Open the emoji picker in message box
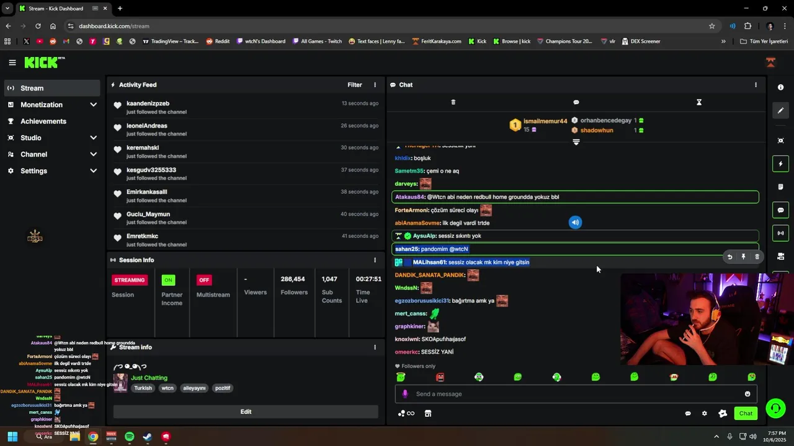 pyautogui.click(x=747, y=394)
